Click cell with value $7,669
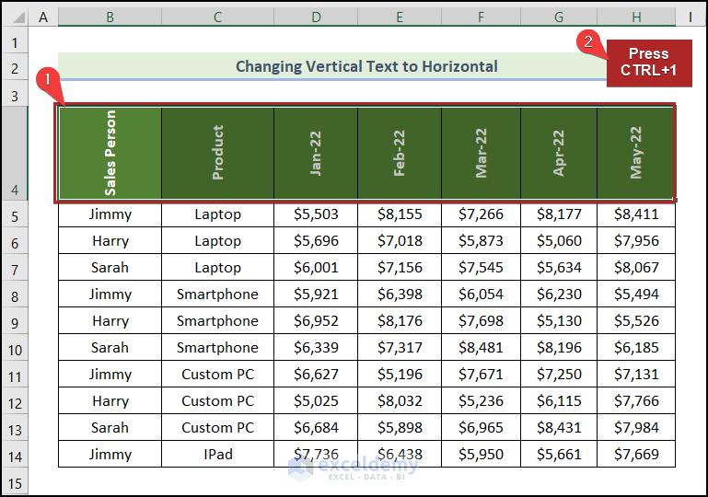The width and height of the screenshot is (708, 497). pos(636,454)
